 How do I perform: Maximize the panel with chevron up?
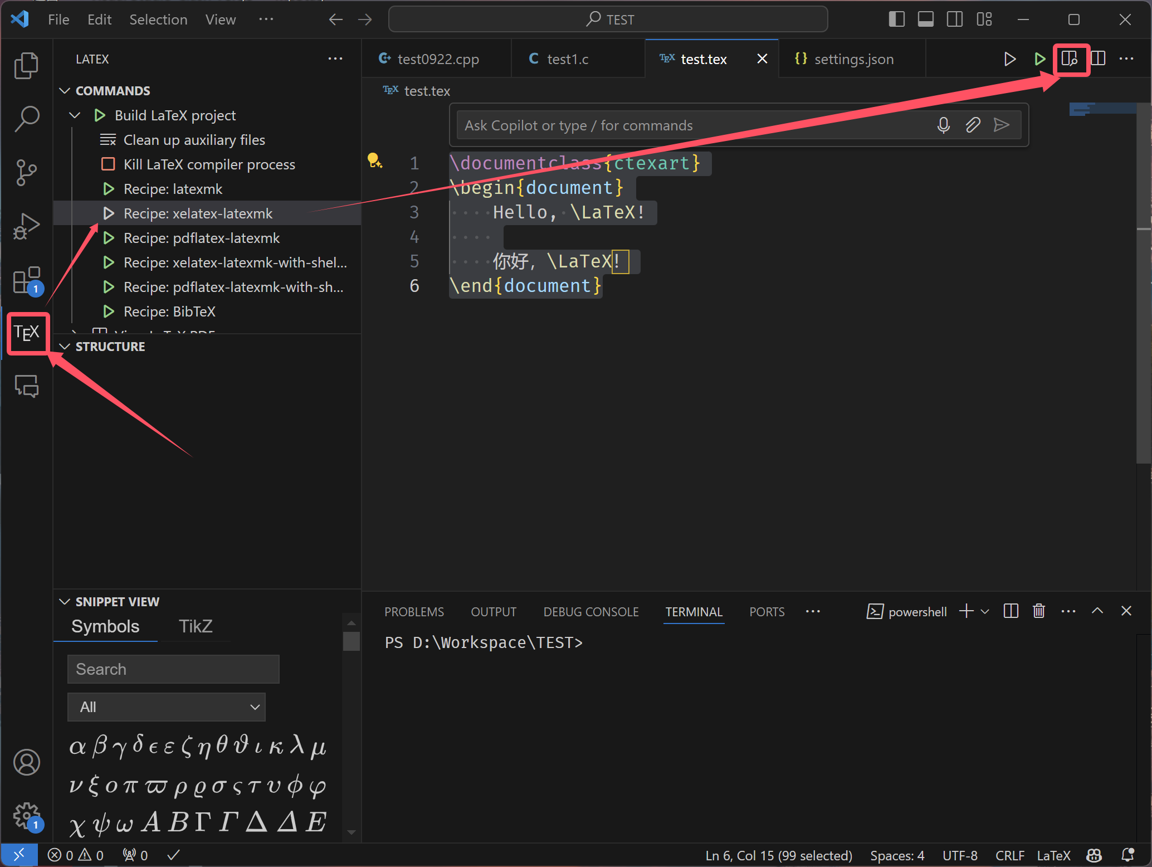tap(1097, 611)
